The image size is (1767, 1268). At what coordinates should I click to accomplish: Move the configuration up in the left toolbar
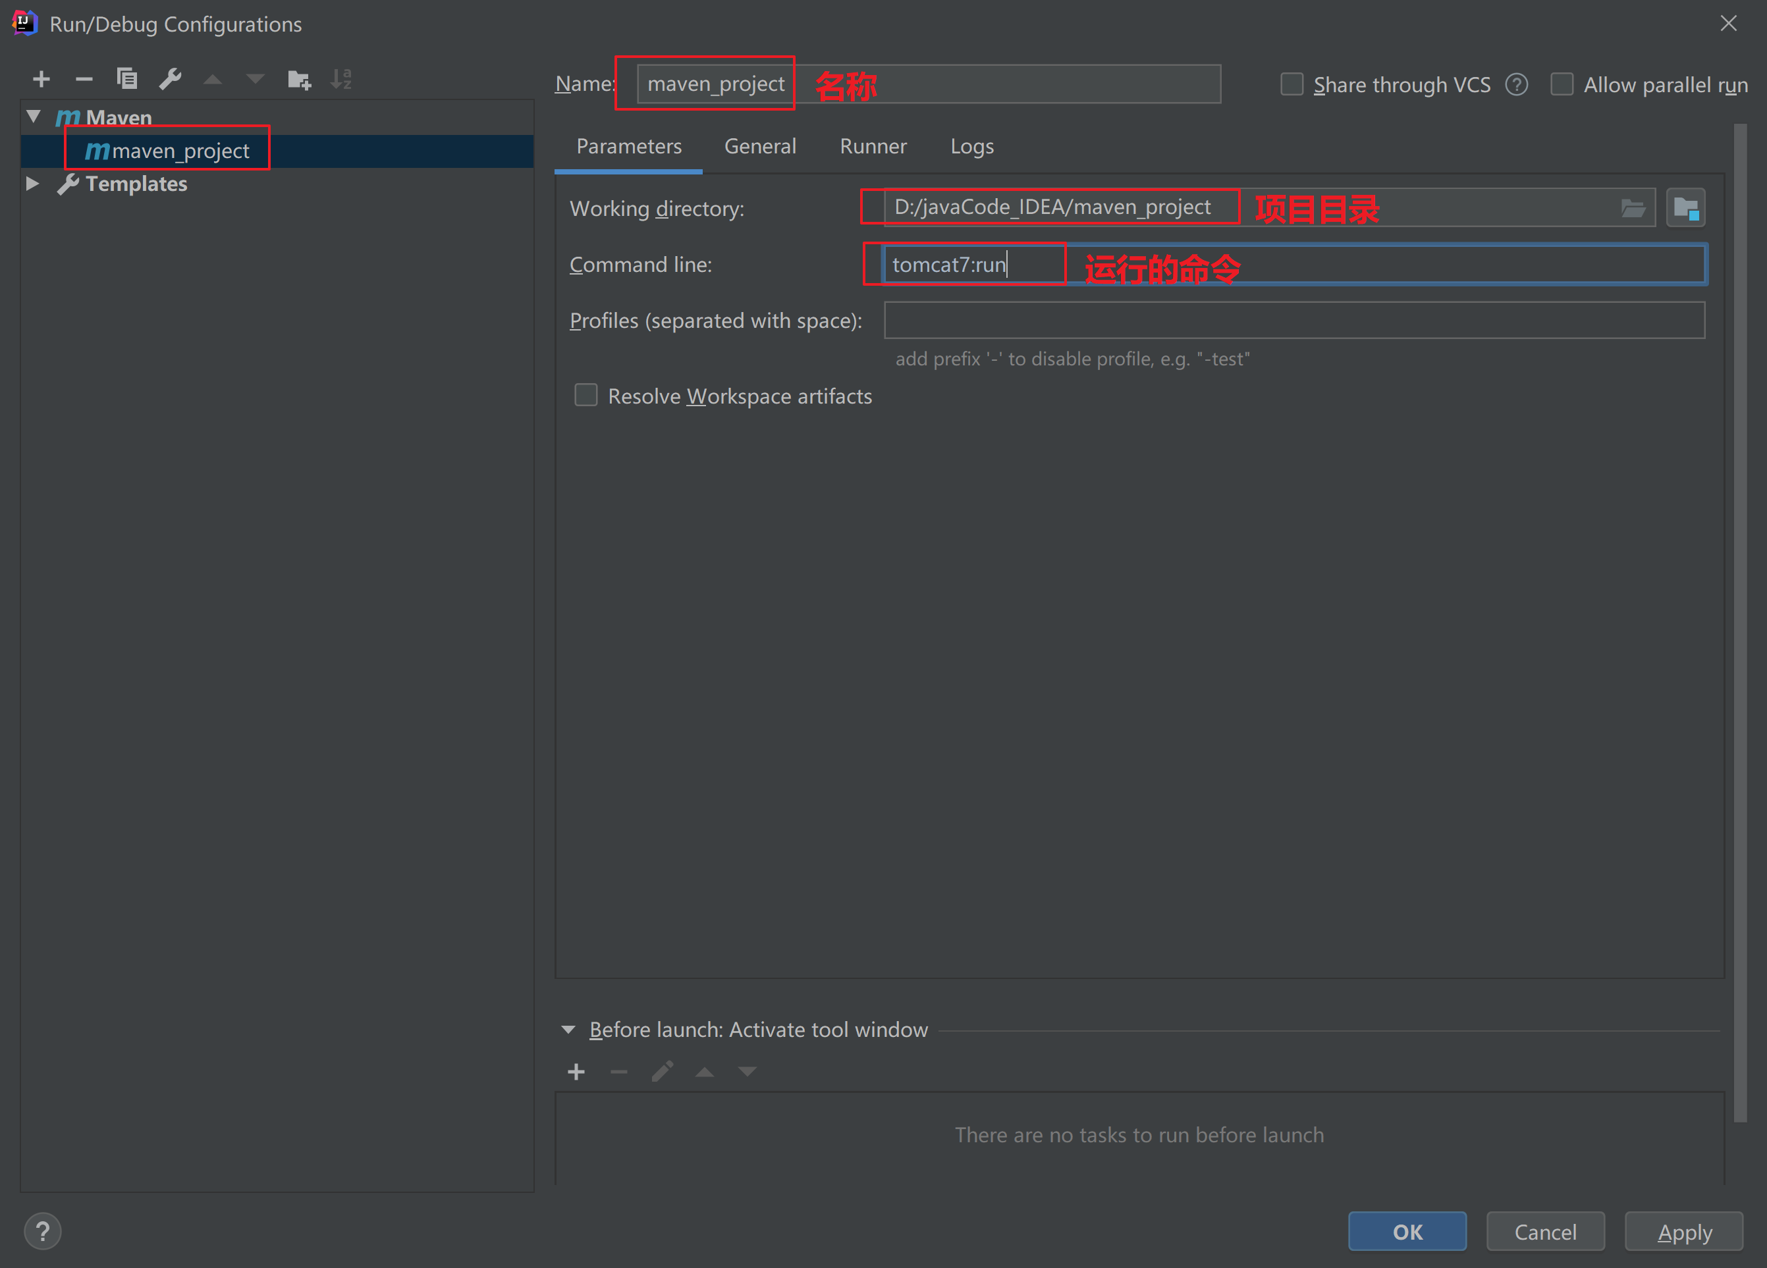coord(213,78)
